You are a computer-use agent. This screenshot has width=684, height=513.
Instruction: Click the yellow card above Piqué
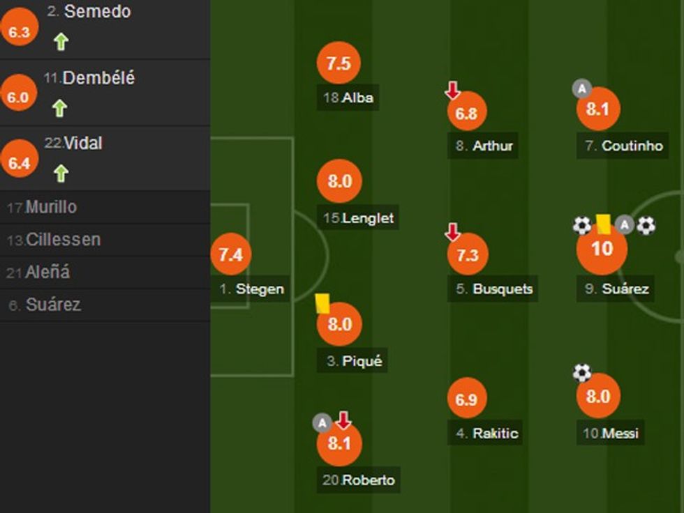tap(322, 303)
